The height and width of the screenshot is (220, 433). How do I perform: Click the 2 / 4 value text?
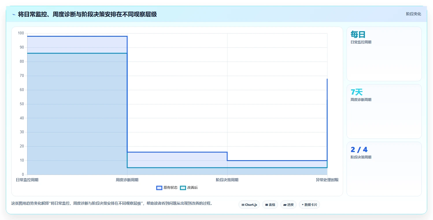click(359, 150)
